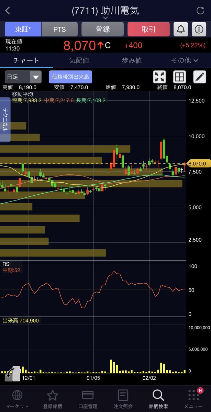Tap the 01/05 date label on chart
This screenshot has width=211, height=412.
pyautogui.click(x=93, y=378)
